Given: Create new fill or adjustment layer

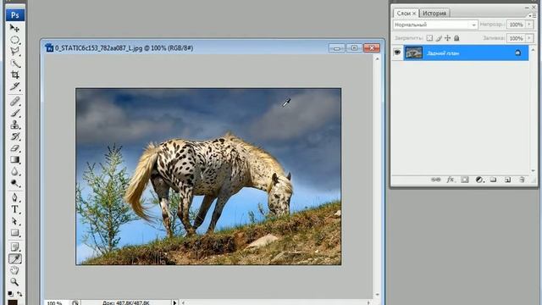Looking at the screenshot, I should (479, 180).
